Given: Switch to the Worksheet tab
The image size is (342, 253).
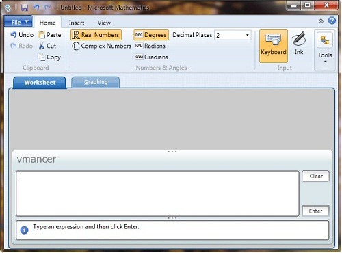Looking at the screenshot, I should pyautogui.click(x=40, y=82).
